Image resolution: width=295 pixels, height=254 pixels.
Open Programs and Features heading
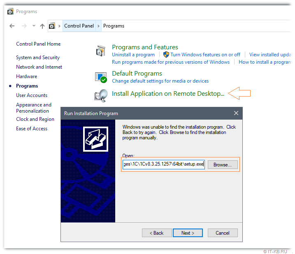pos(145,47)
